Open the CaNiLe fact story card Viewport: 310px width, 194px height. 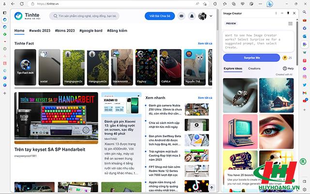click(x=170, y=67)
